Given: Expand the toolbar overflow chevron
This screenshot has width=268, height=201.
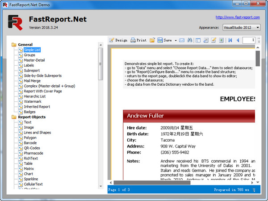Looking at the screenshot, I should point(259,40).
